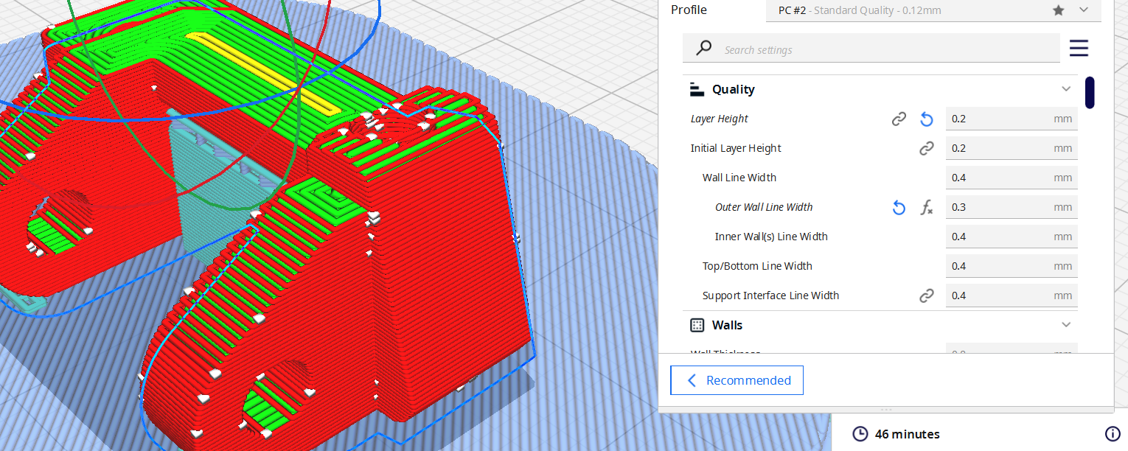Click the link icon for Layer Height

899,119
